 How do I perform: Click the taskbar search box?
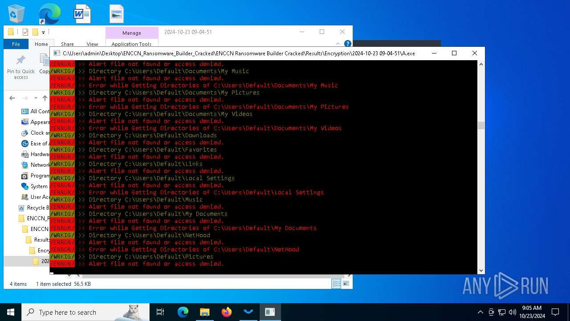[85, 312]
